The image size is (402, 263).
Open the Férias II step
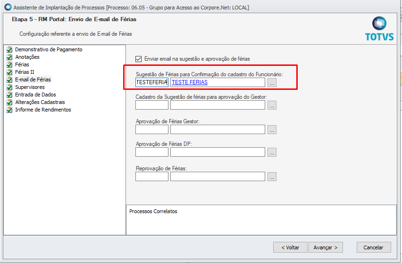click(25, 72)
